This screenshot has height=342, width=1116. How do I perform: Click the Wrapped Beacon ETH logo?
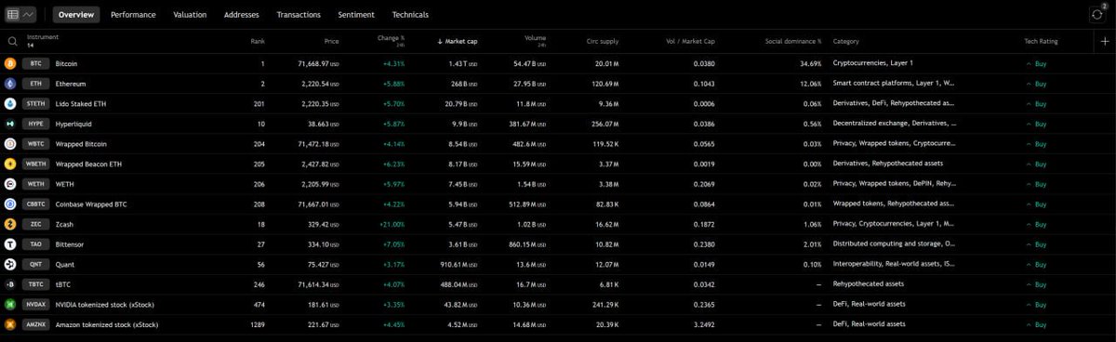click(10, 164)
